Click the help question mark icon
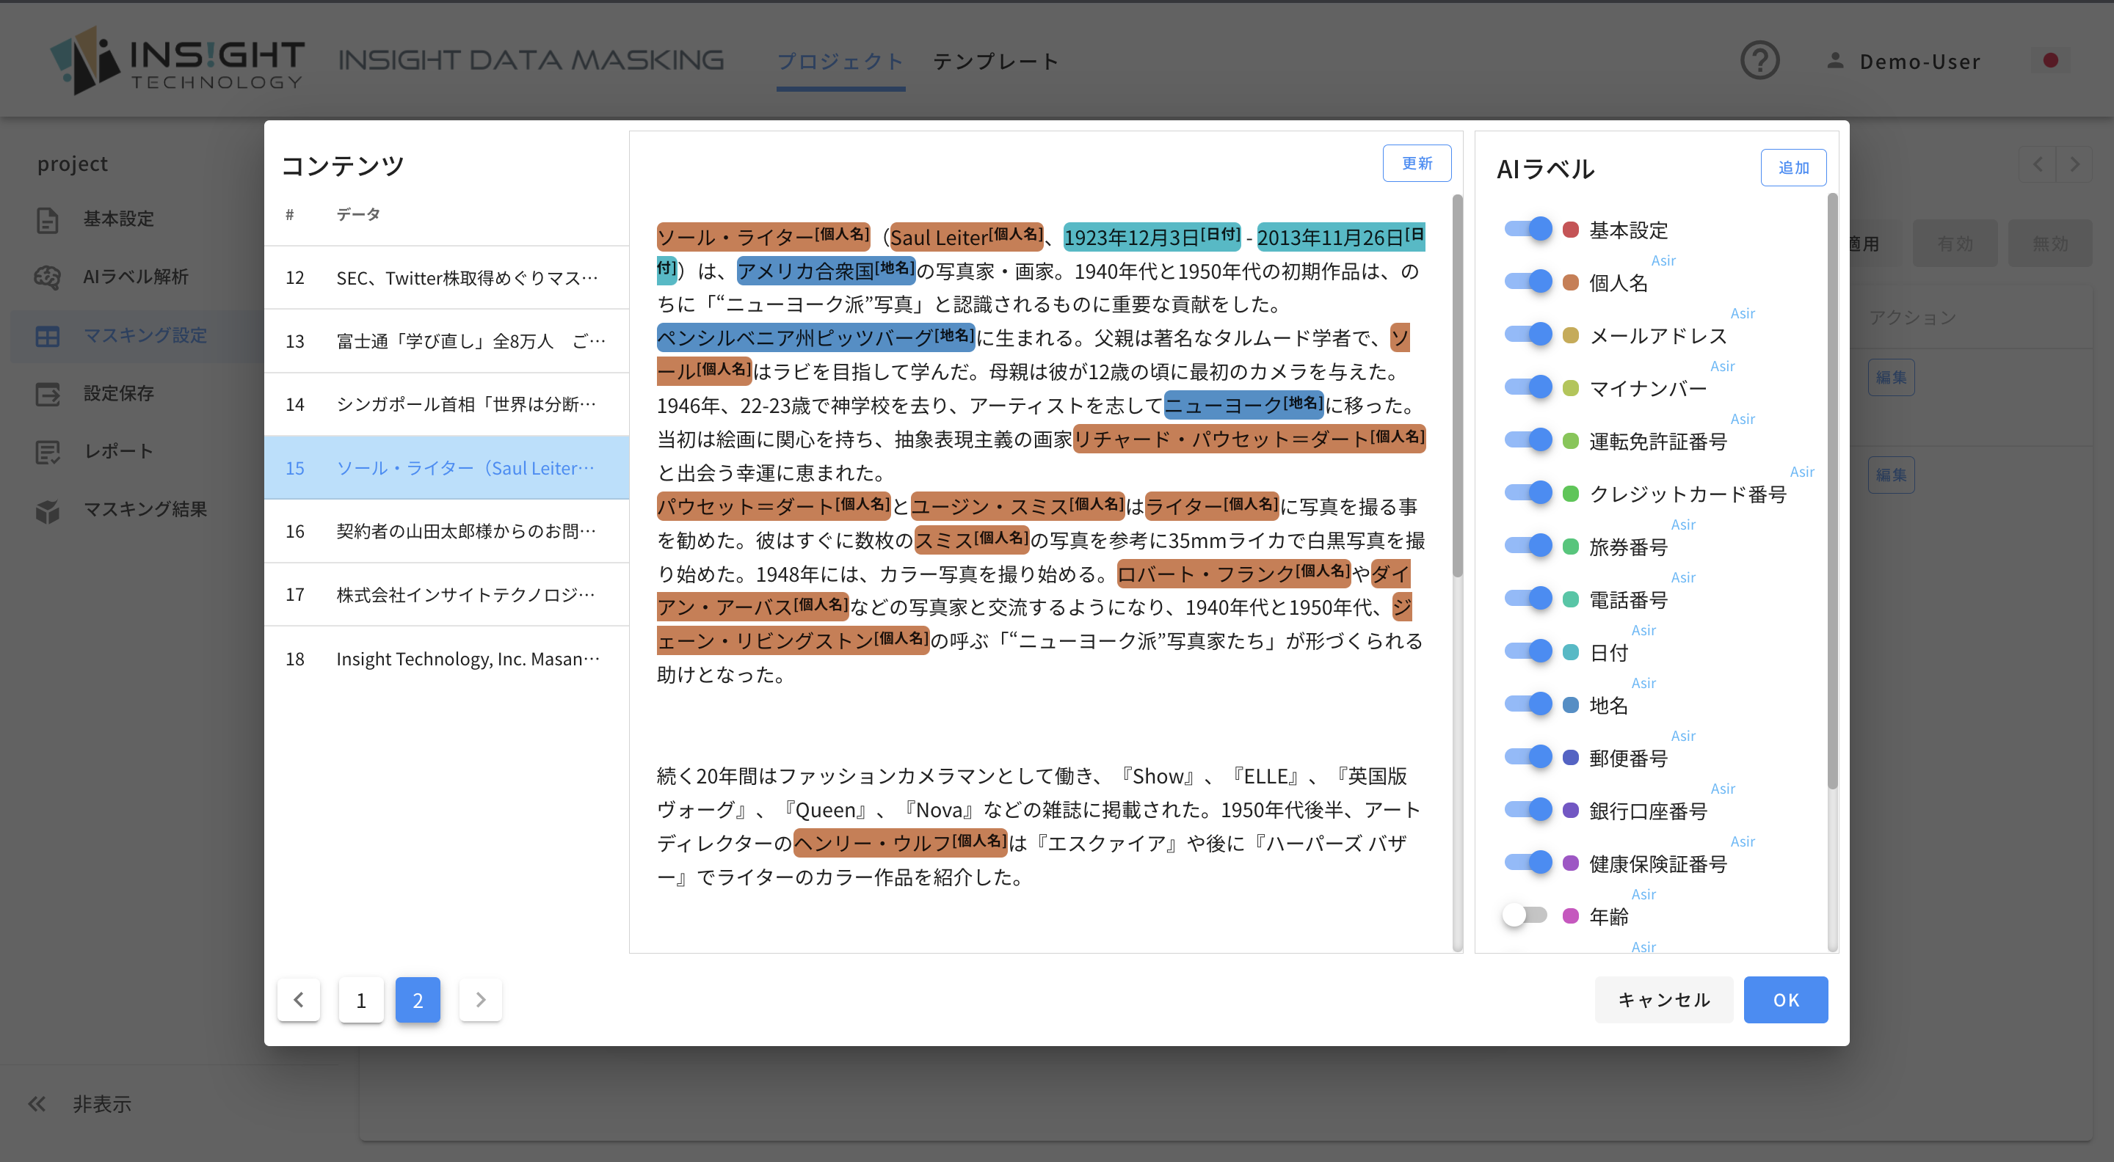 (x=1759, y=61)
